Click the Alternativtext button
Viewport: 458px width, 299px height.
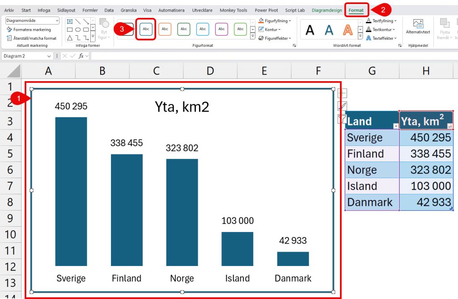(418, 26)
